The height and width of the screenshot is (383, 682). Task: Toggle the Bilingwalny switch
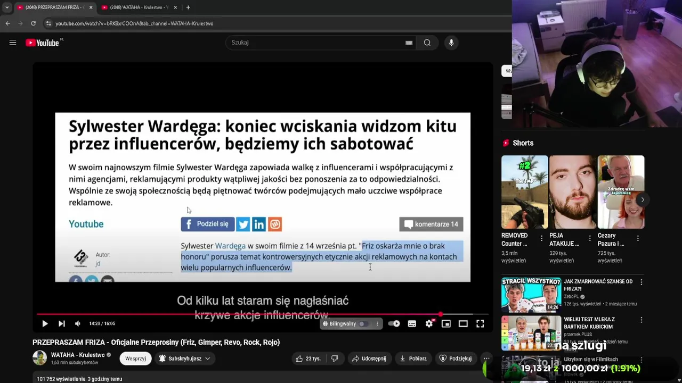pos(363,323)
